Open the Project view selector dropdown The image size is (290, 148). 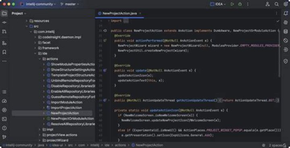(x=19, y=14)
